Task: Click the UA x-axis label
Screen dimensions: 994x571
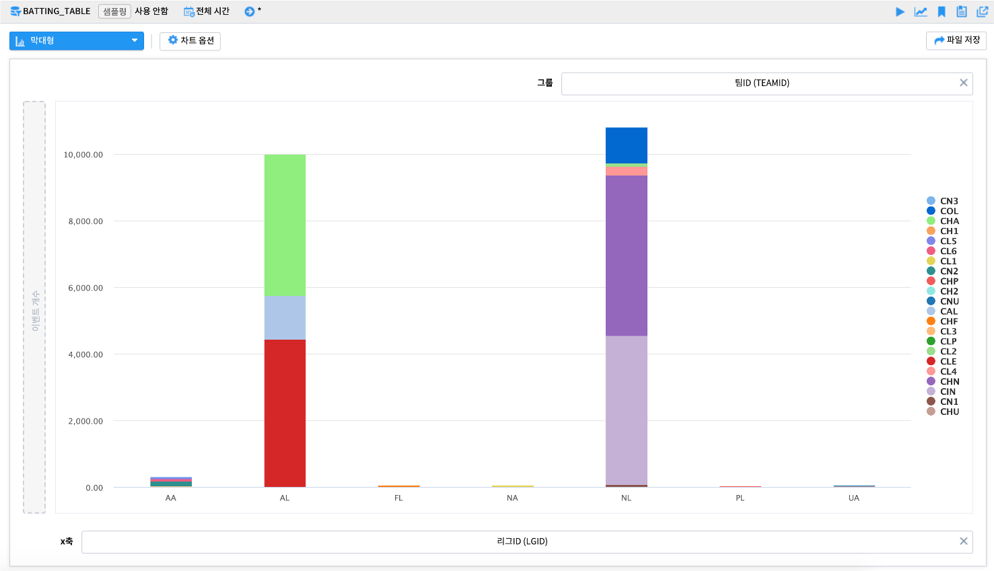Action: coord(854,498)
